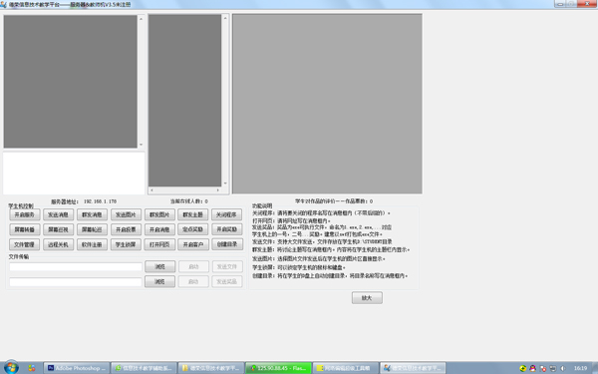
Task: Click right arrow of middle list horizontal scrollbar
Action: pos(217,189)
